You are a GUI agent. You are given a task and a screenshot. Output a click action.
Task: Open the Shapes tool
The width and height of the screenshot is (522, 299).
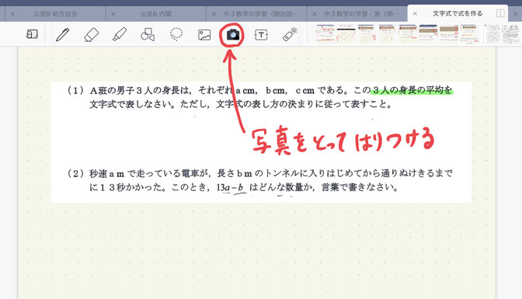pyautogui.click(x=148, y=34)
